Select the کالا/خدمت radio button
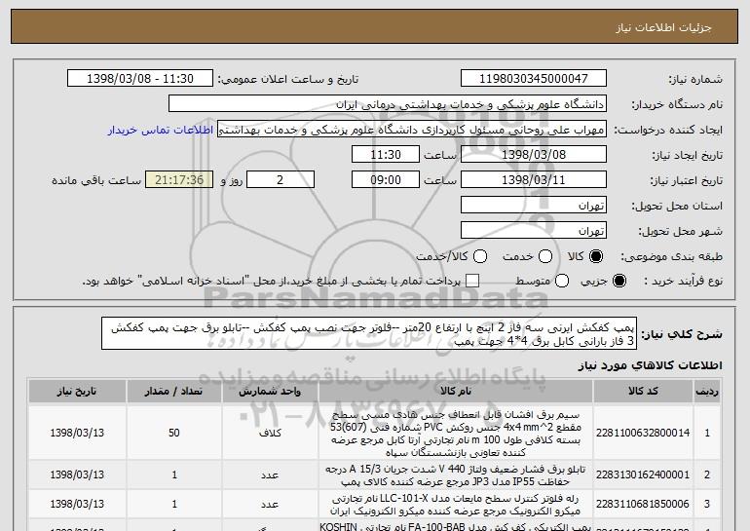This screenshot has height=531, width=750. [x=480, y=256]
